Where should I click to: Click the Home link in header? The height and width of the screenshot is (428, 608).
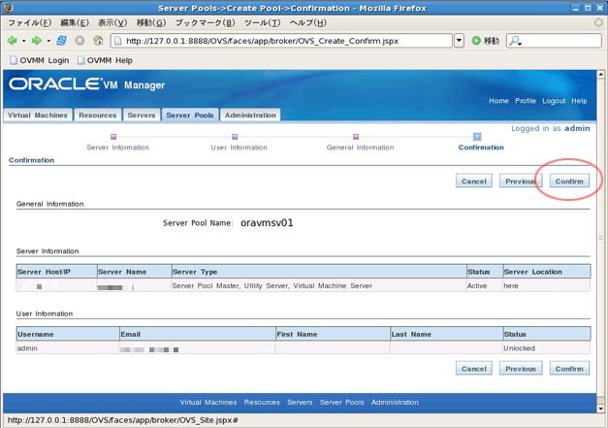pyautogui.click(x=498, y=101)
